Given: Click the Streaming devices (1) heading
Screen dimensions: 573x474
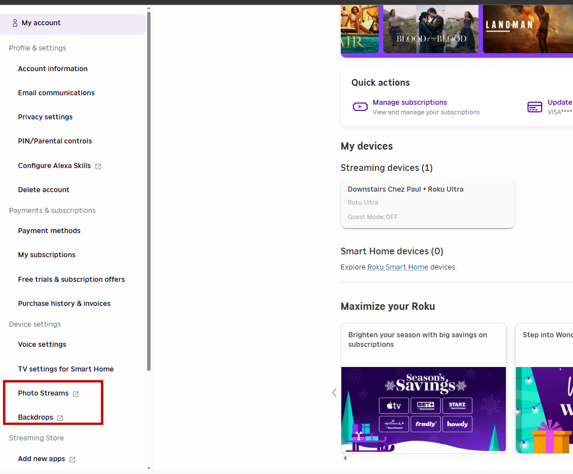Looking at the screenshot, I should tap(387, 168).
